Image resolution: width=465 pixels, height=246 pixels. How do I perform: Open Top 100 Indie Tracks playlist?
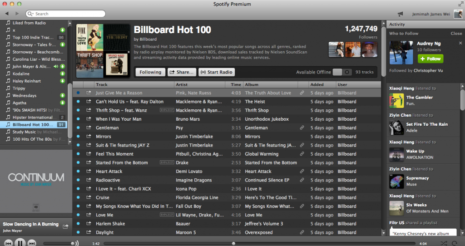(34, 37)
